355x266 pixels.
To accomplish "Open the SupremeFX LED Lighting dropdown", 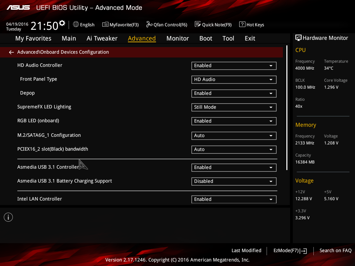I will coord(234,107).
